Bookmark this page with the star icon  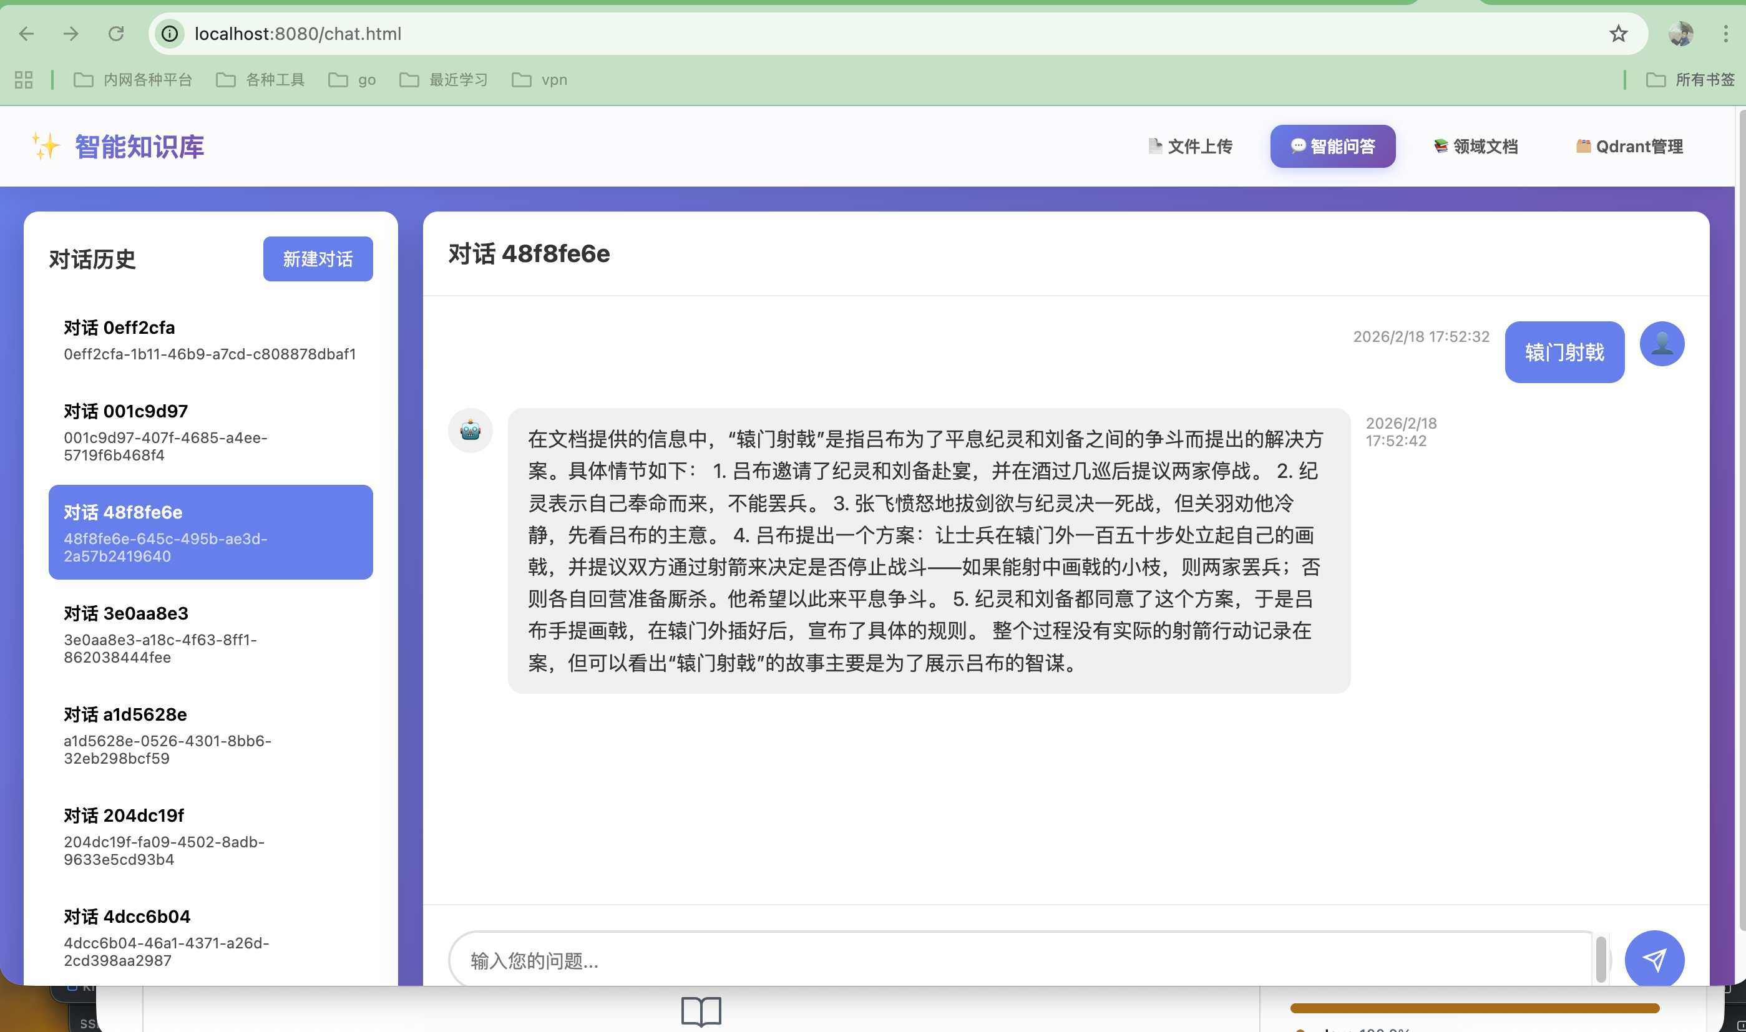pos(1618,33)
